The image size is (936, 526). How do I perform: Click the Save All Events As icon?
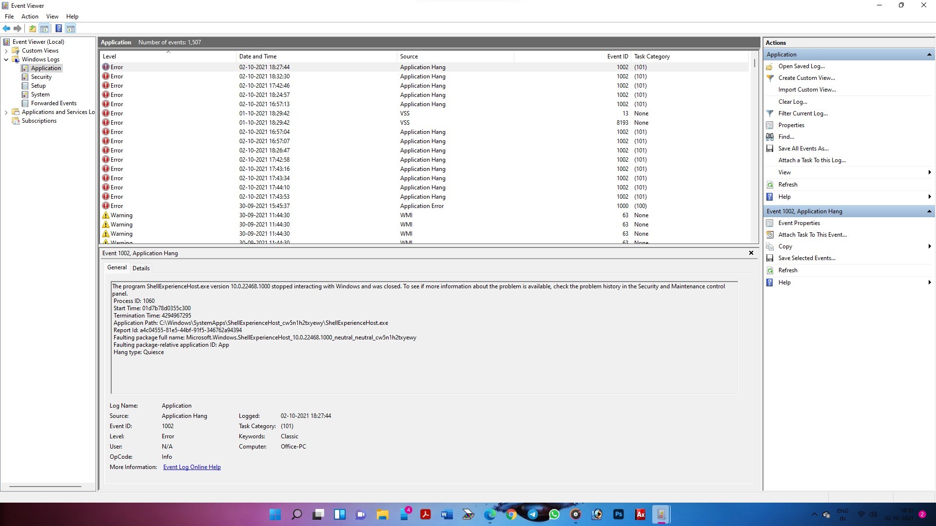click(x=769, y=149)
